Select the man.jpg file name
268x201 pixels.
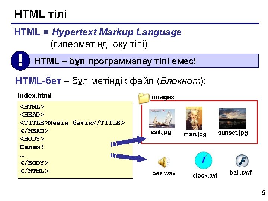pyautogui.click(x=195, y=134)
